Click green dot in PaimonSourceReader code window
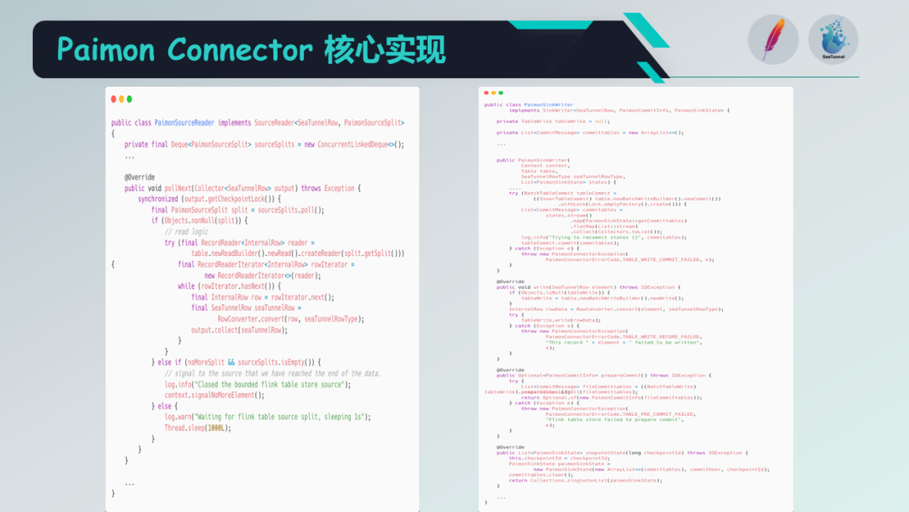 pyautogui.click(x=130, y=99)
